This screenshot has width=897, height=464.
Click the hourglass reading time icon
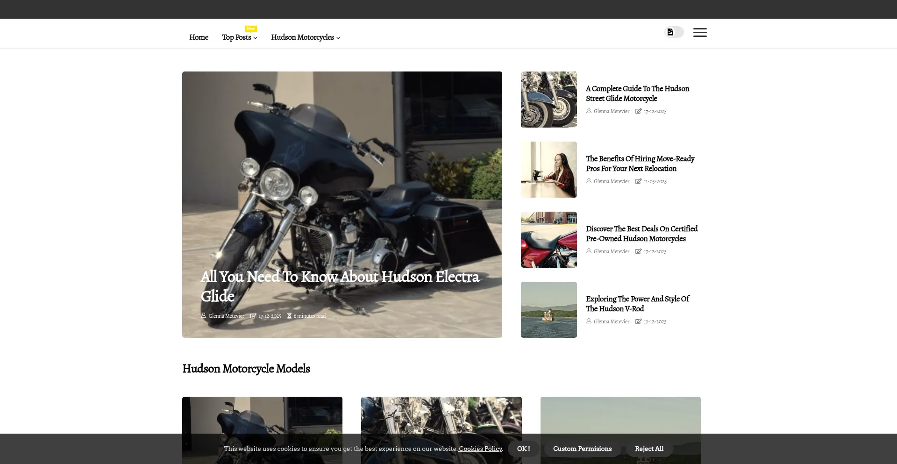click(x=289, y=316)
